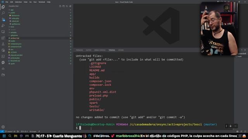
Task: Switch to the GitLens panel tab
Action: [121, 50]
